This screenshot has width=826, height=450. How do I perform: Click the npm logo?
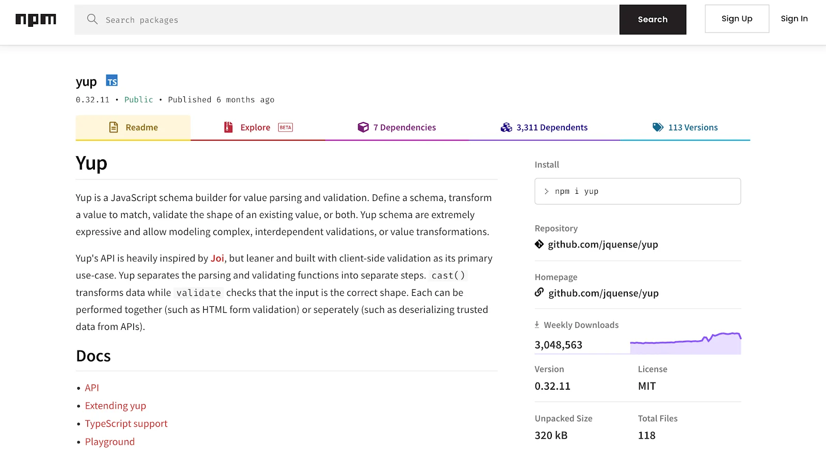[36, 20]
